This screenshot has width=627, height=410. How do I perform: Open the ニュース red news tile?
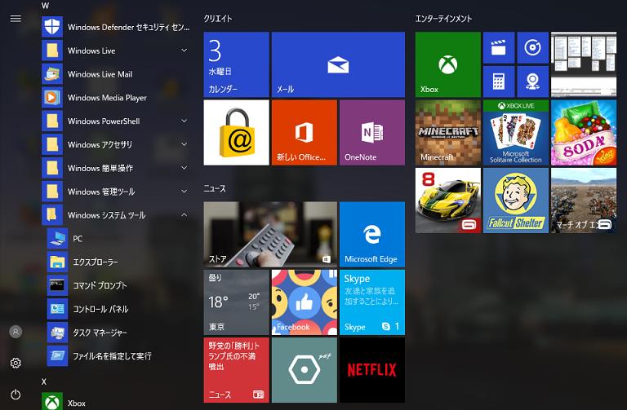tap(236, 370)
